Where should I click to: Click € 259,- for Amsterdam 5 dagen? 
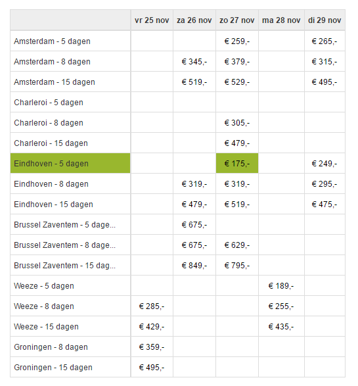(237, 41)
